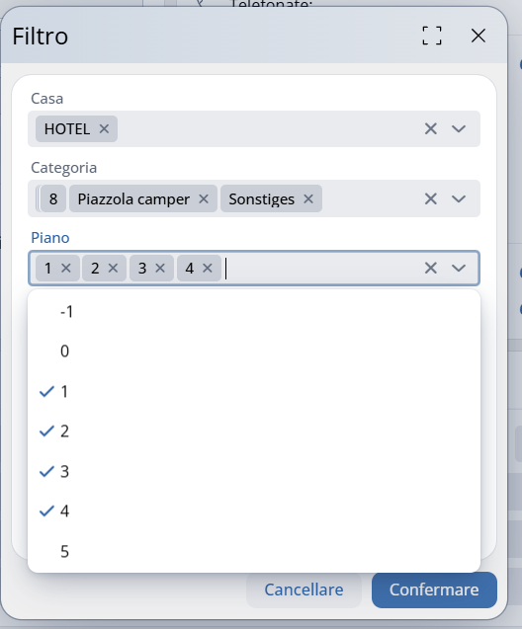This screenshot has width=522, height=629.
Task: Select option 5 in the floor list
Action: [254, 551]
